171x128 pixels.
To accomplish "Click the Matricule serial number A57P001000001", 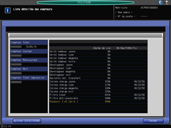I will coord(149,8).
